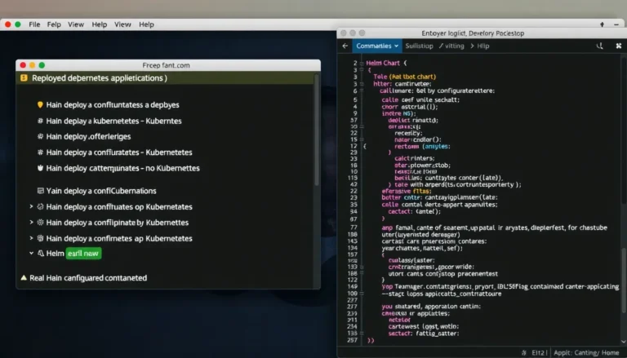Click icon beside 'confiipinate by Kubernettes'
Image resolution: width=627 pixels, height=358 pixels.
[x=40, y=222]
